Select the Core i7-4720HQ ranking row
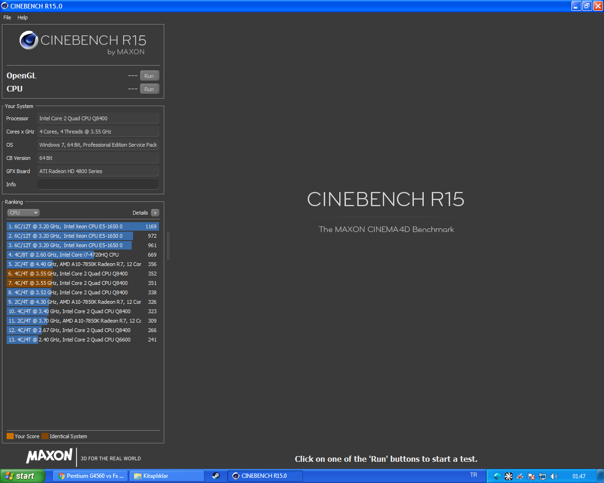 tap(83, 255)
